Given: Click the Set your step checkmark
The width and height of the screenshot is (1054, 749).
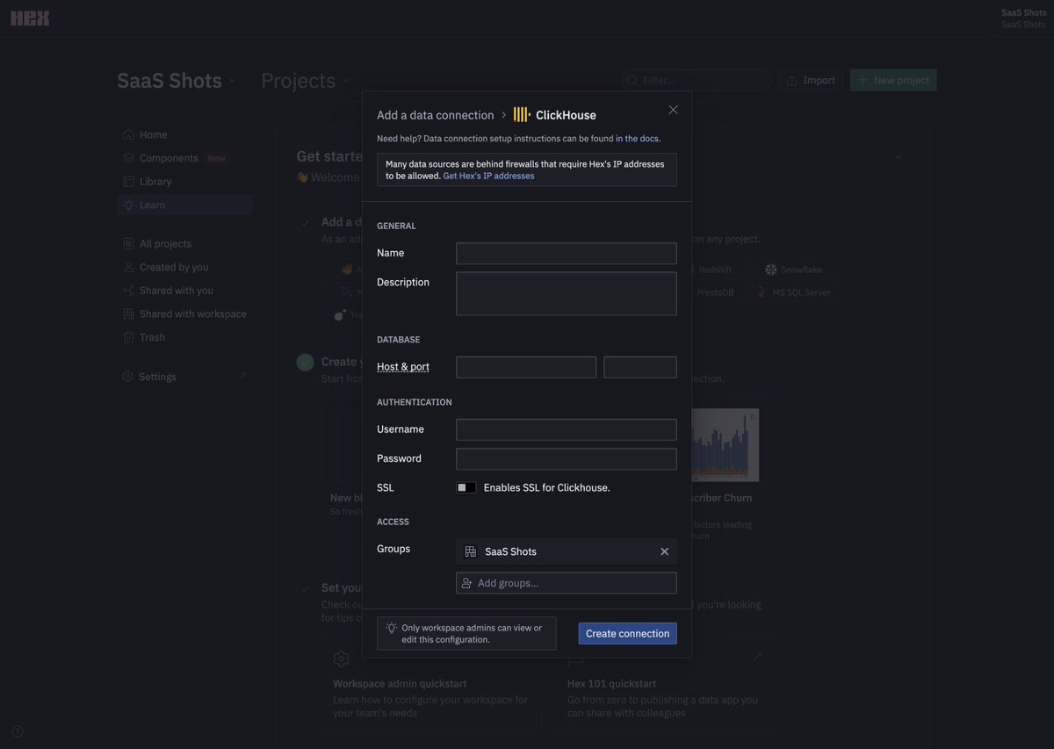Looking at the screenshot, I should 305,588.
